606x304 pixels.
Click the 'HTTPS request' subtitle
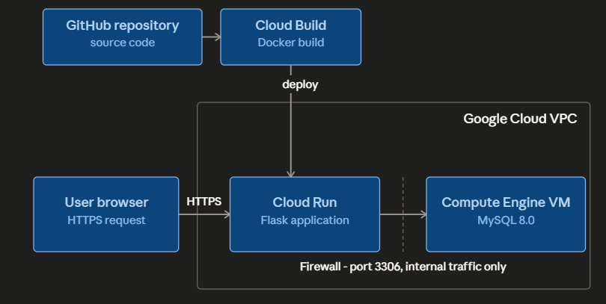point(106,220)
